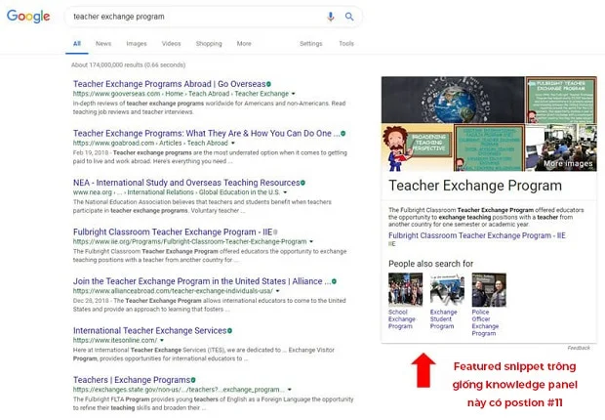Open NEA International Study and Overseas Teaching Resources
Image resolution: width=605 pixels, height=420 pixels.
[x=186, y=183]
